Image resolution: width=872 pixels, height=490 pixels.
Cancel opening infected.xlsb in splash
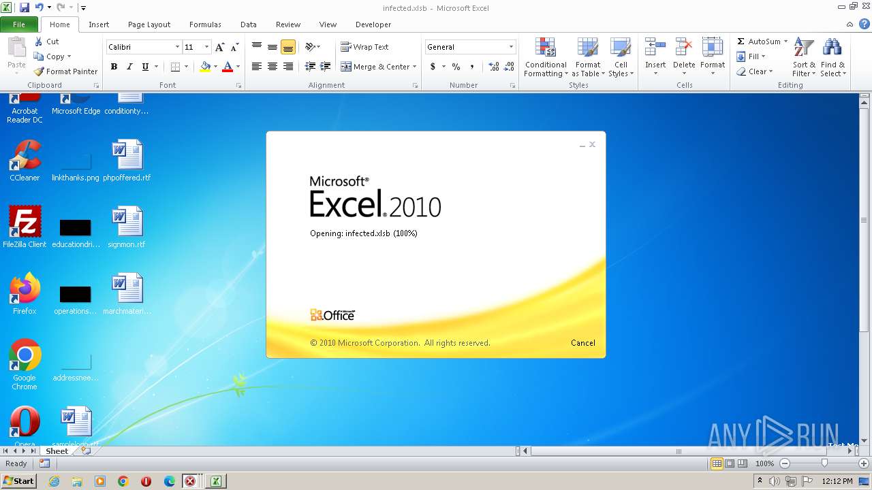582,343
